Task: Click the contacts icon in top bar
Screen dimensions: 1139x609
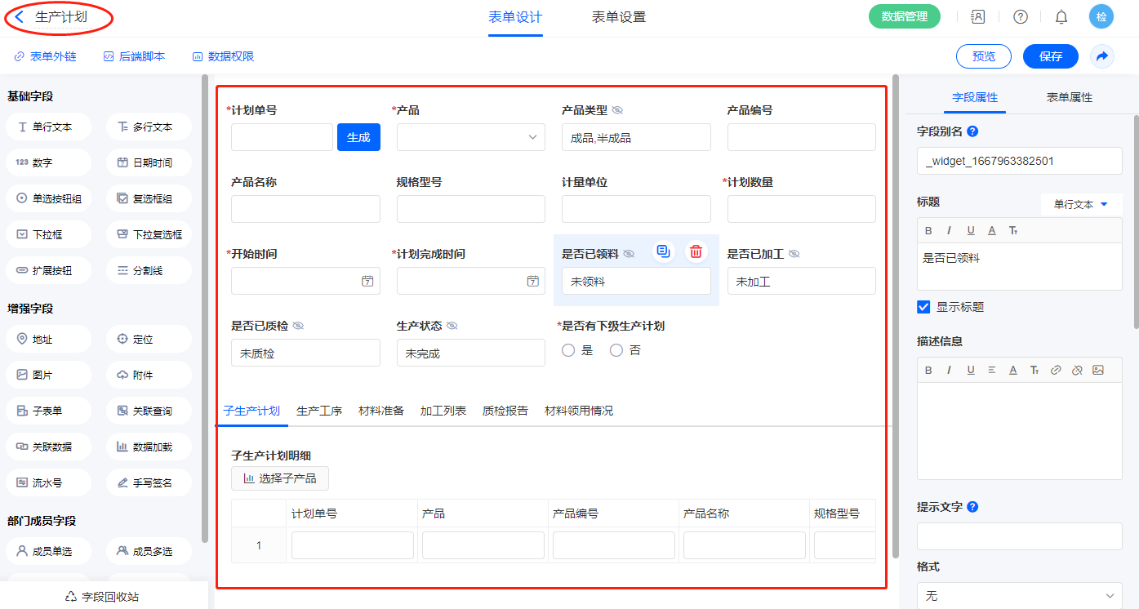Action: pyautogui.click(x=977, y=16)
